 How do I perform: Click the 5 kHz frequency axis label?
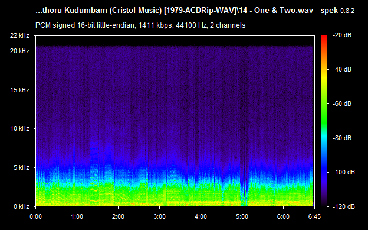pyautogui.click(x=21, y=167)
